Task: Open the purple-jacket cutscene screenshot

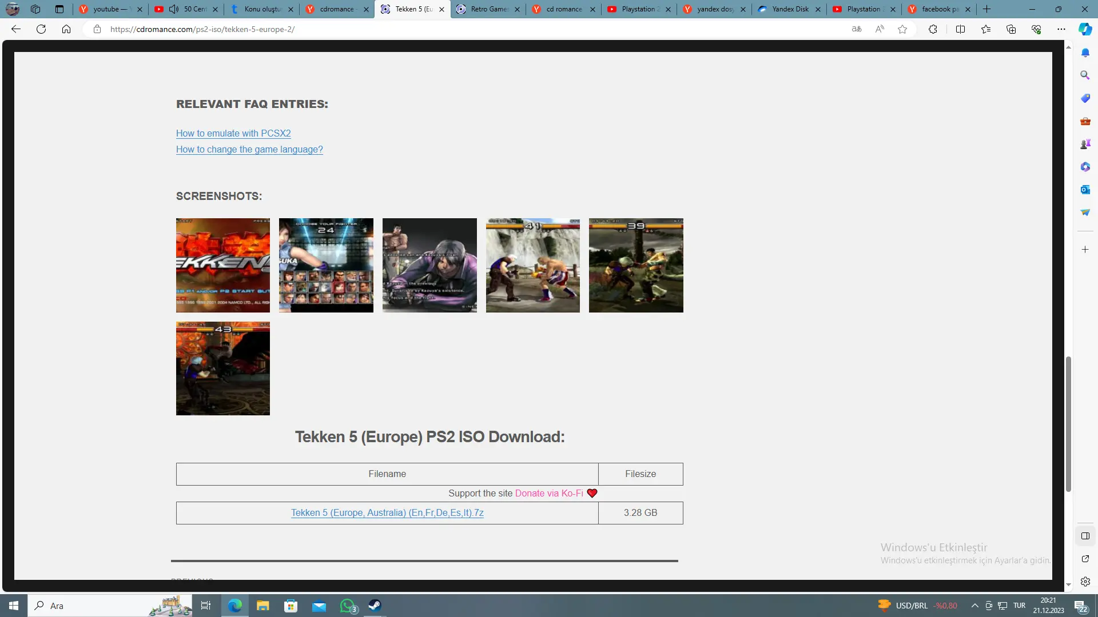Action: (x=429, y=265)
